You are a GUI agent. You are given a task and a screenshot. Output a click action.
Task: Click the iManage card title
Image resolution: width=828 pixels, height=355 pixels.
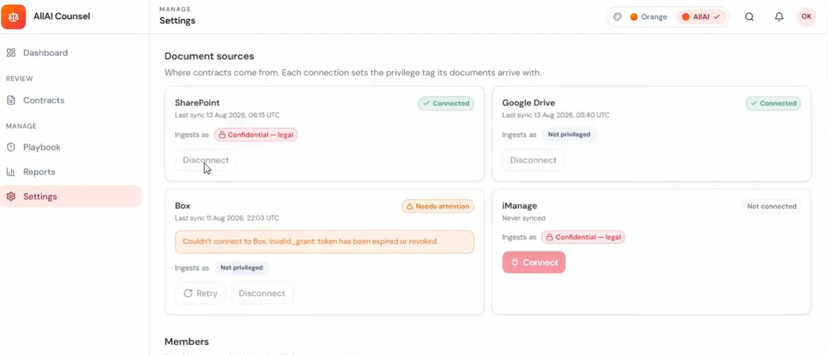click(x=520, y=206)
